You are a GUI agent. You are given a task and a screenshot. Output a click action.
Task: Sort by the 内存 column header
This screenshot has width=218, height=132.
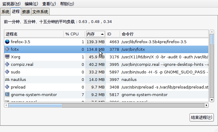[96, 34]
